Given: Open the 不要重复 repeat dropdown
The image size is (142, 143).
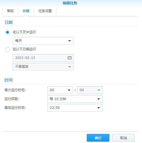Looking at the screenshot, I should tap(43, 67).
